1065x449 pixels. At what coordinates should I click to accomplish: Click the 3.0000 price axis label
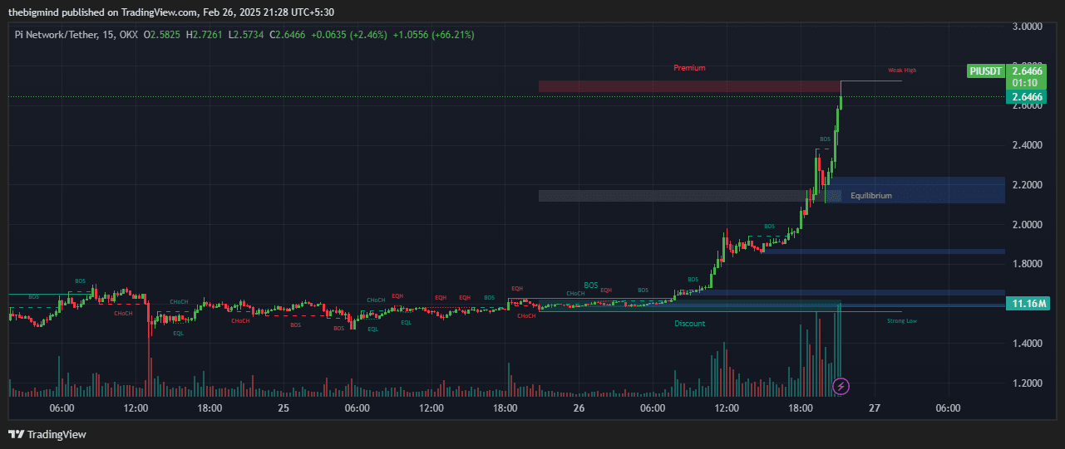(x=1027, y=27)
